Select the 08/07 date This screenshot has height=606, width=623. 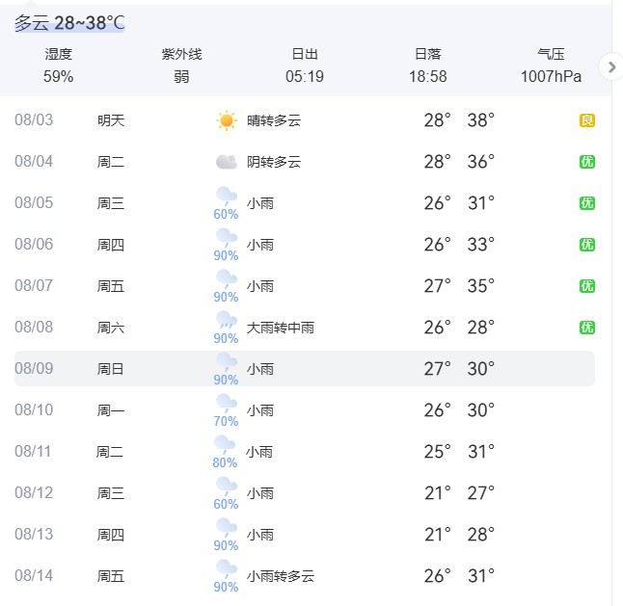tap(34, 286)
